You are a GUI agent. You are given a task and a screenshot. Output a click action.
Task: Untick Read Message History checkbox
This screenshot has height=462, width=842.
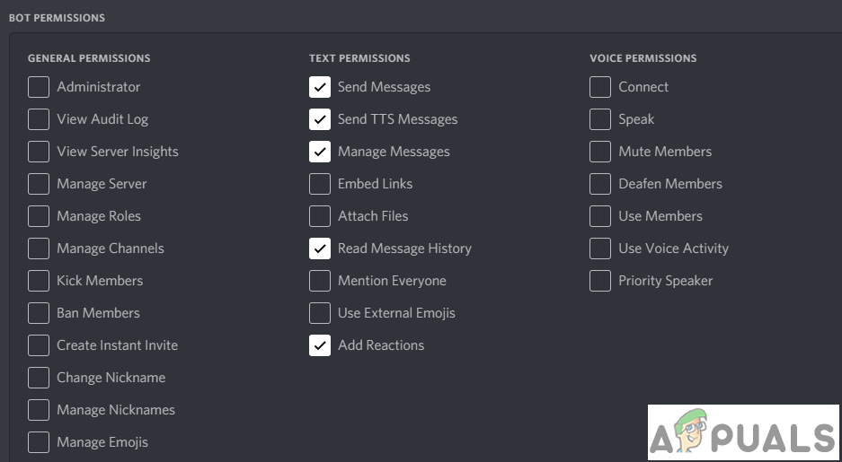[x=320, y=248]
